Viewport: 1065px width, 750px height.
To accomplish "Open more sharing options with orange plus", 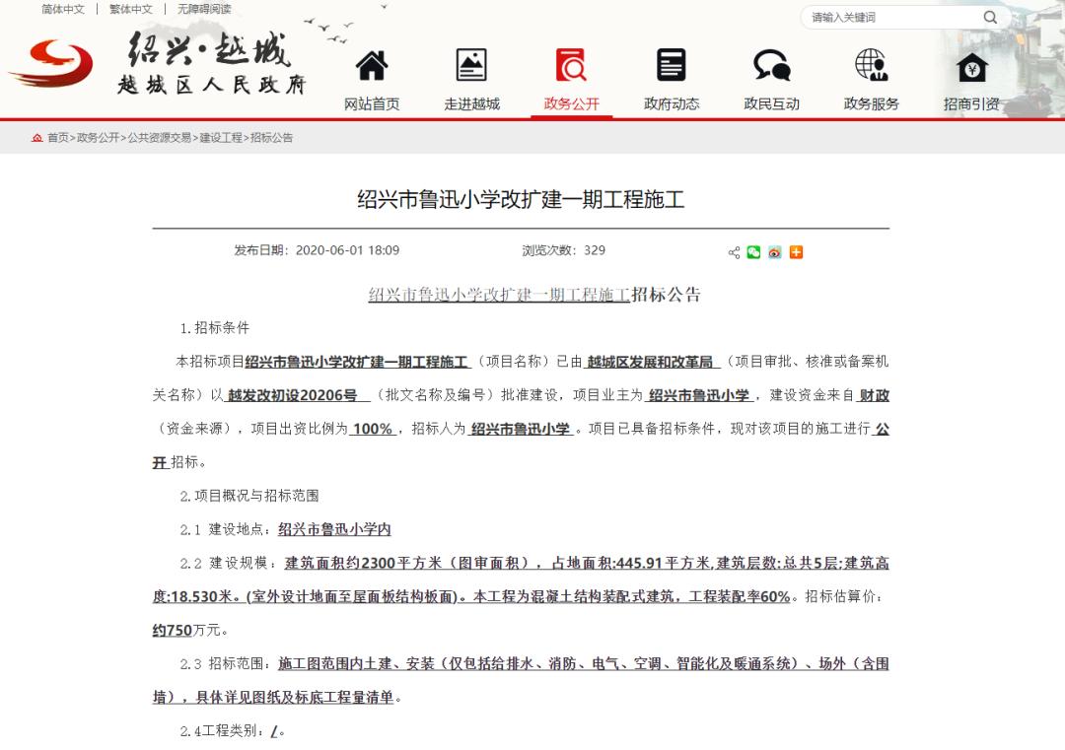I will point(795,252).
